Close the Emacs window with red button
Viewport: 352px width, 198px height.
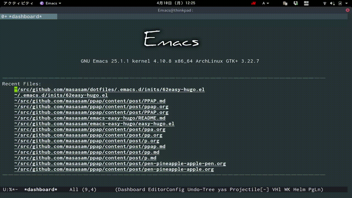[348, 10]
